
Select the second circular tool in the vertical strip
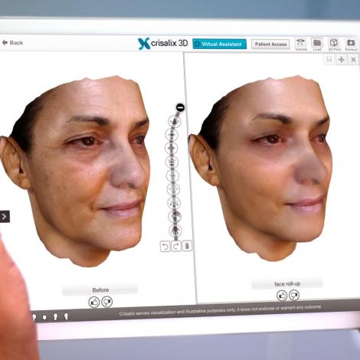(172, 135)
